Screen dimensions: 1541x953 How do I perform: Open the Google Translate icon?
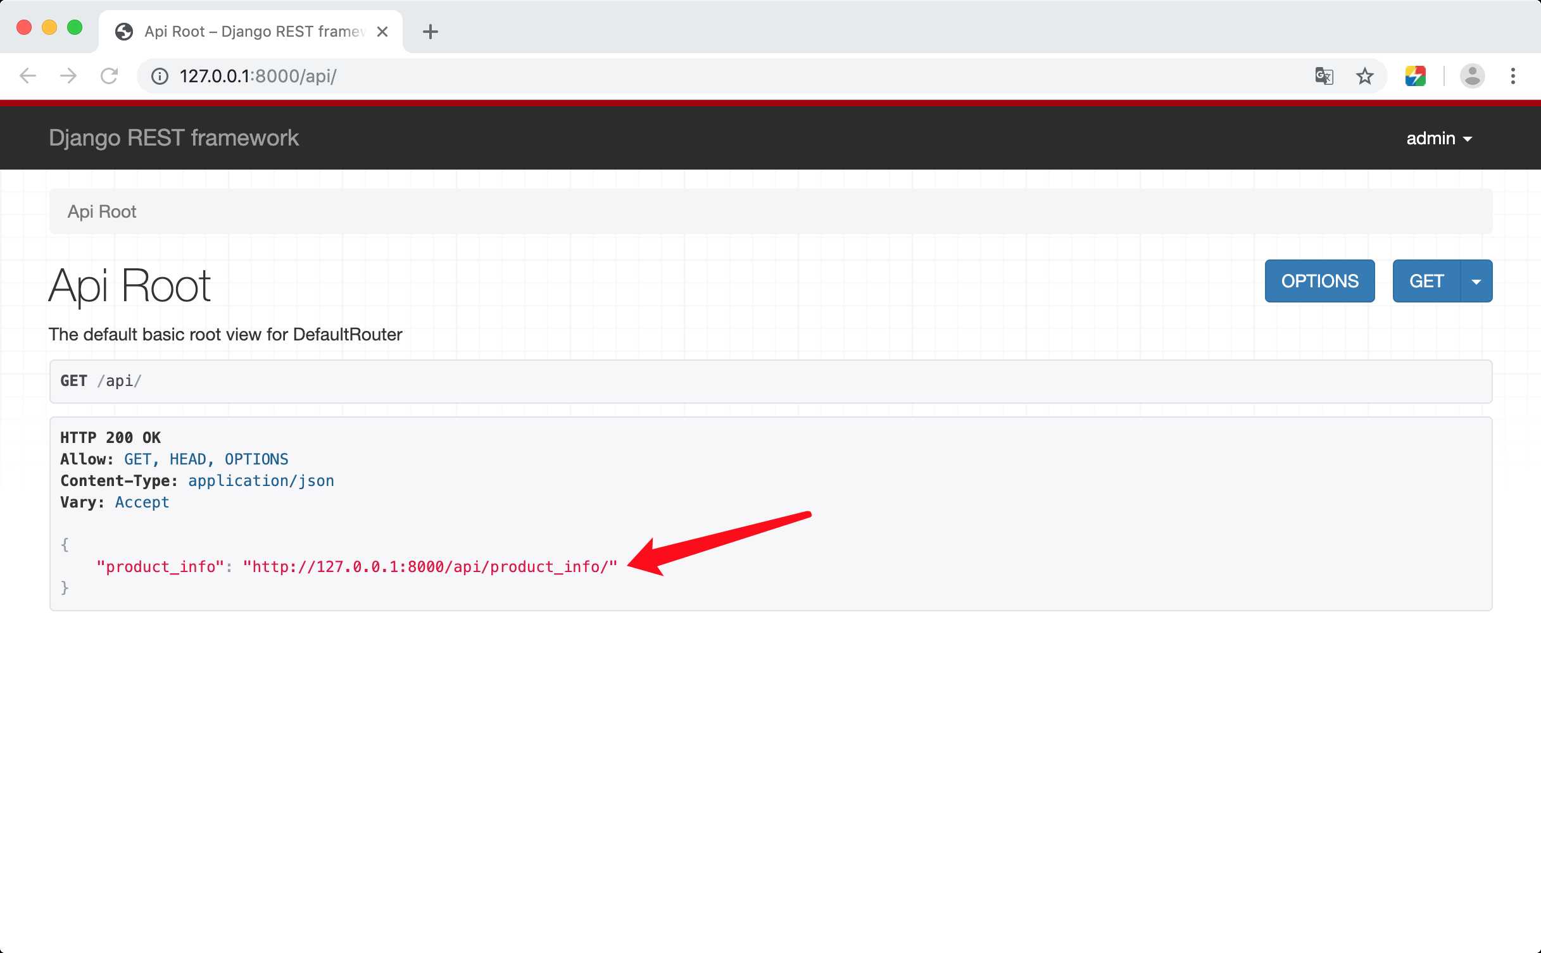coord(1324,77)
